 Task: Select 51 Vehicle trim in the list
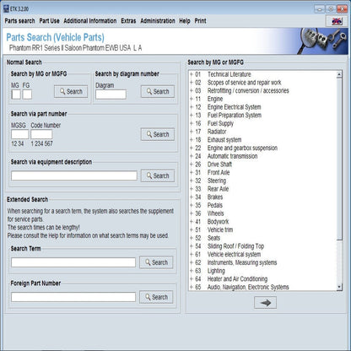pyautogui.click(x=214, y=229)
